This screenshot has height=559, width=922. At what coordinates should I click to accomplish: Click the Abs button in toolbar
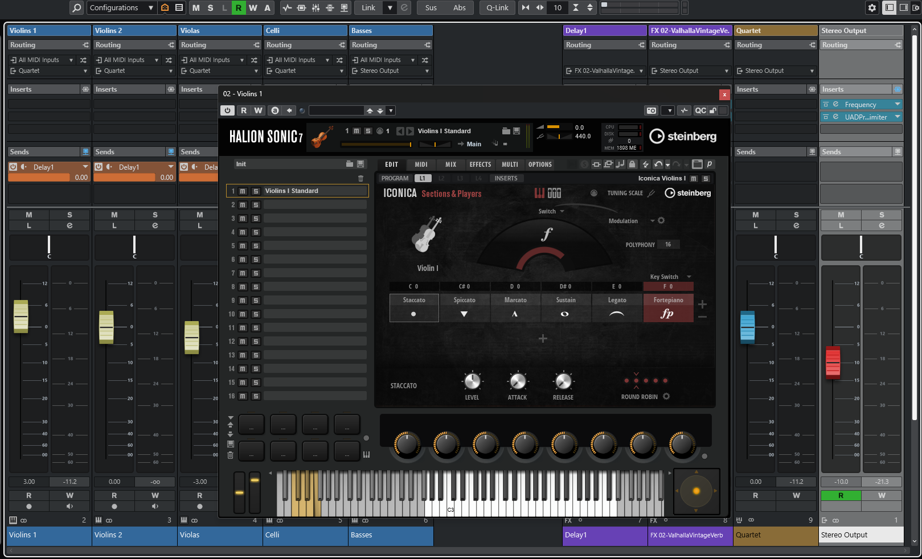pos(460,7)
